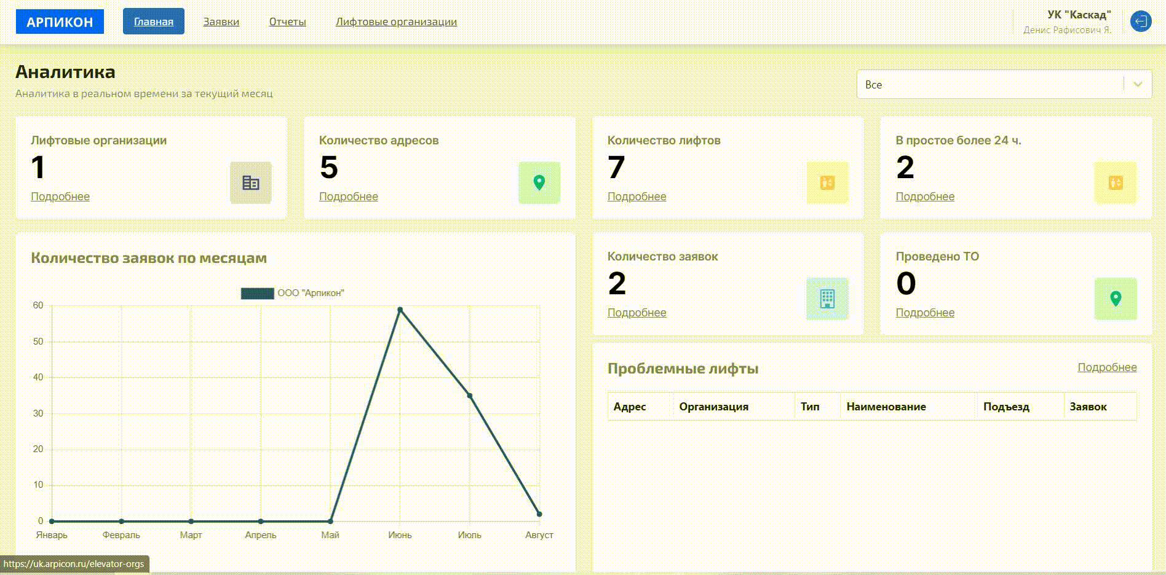This screenshot has height=575, width=1166.
Task: Click Подробнее under В простое более 24 ч.
Action: [x=925, y=197]
